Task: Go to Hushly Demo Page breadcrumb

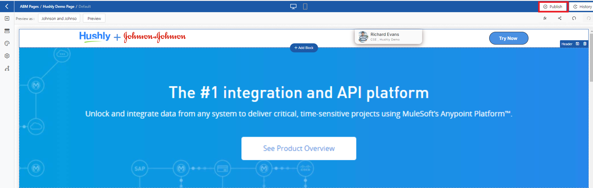Action: [58, 7]
